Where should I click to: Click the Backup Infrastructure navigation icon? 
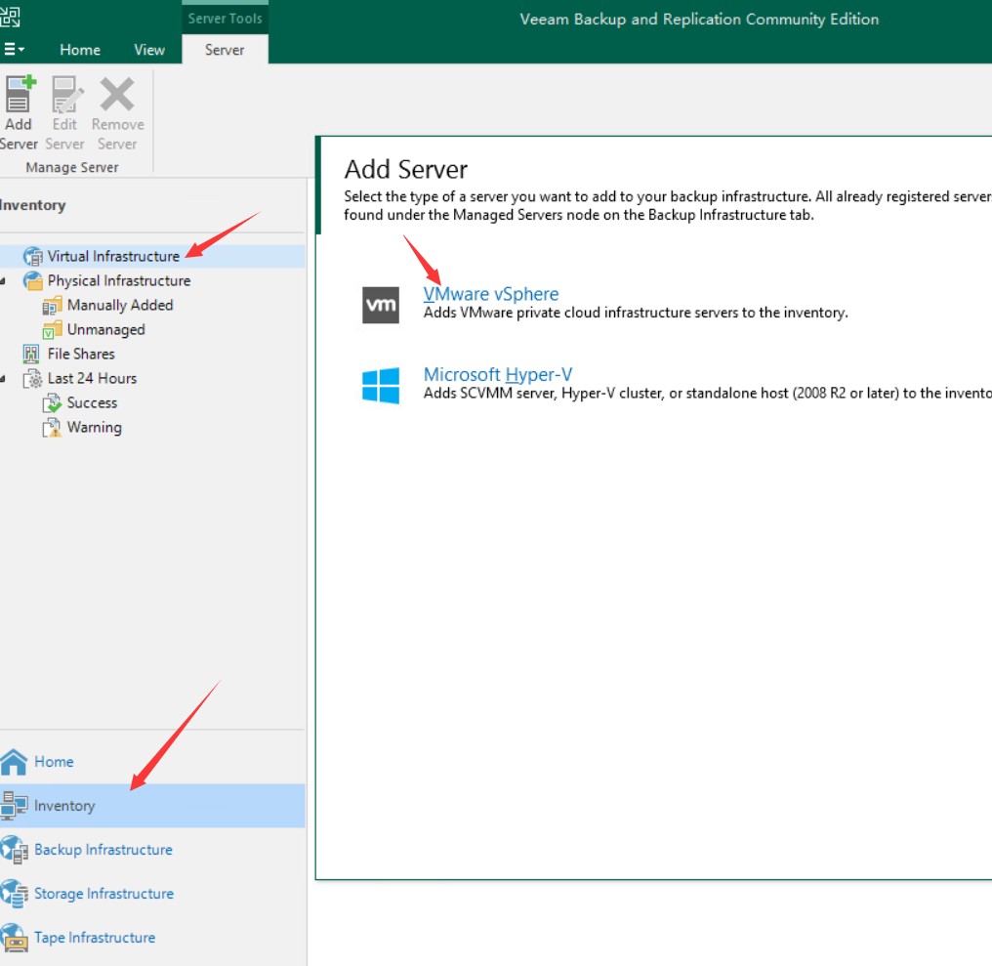[x=14, y=850]
